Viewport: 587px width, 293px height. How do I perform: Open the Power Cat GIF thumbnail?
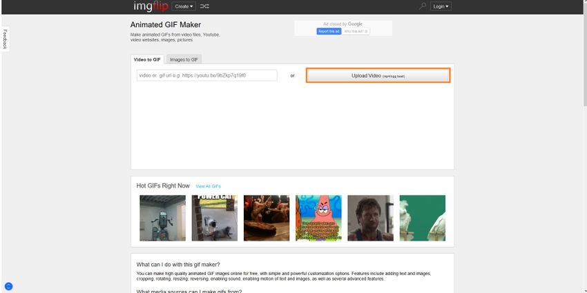(215, 218)
